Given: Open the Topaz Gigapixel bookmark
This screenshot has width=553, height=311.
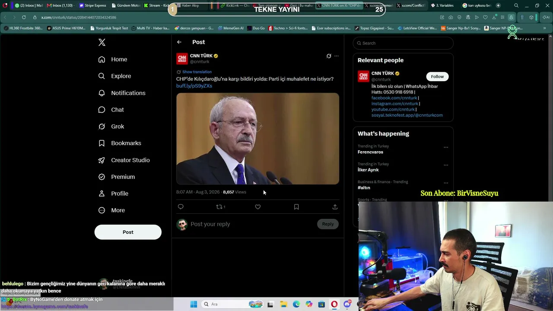Looking at the screenshot, I should [374, 28].
